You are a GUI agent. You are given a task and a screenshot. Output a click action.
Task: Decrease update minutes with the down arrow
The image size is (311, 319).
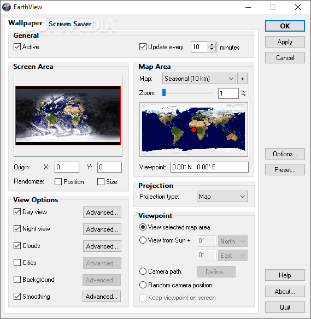(212, 49)
